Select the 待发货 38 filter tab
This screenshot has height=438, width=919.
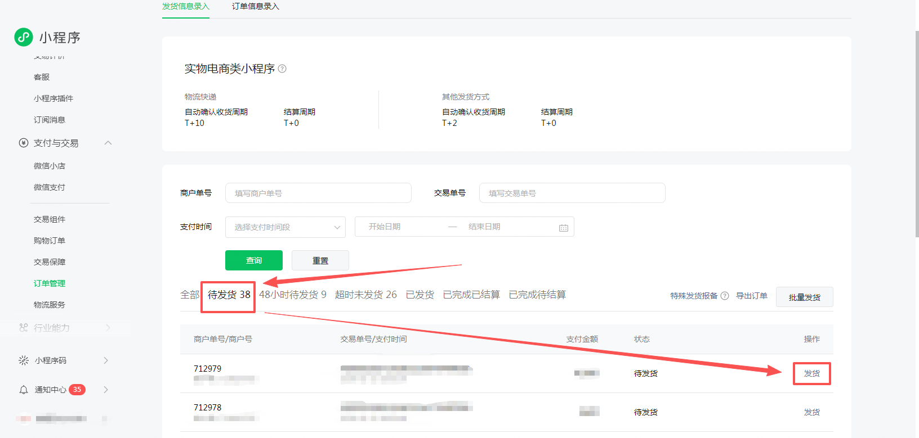click(229, 295)
